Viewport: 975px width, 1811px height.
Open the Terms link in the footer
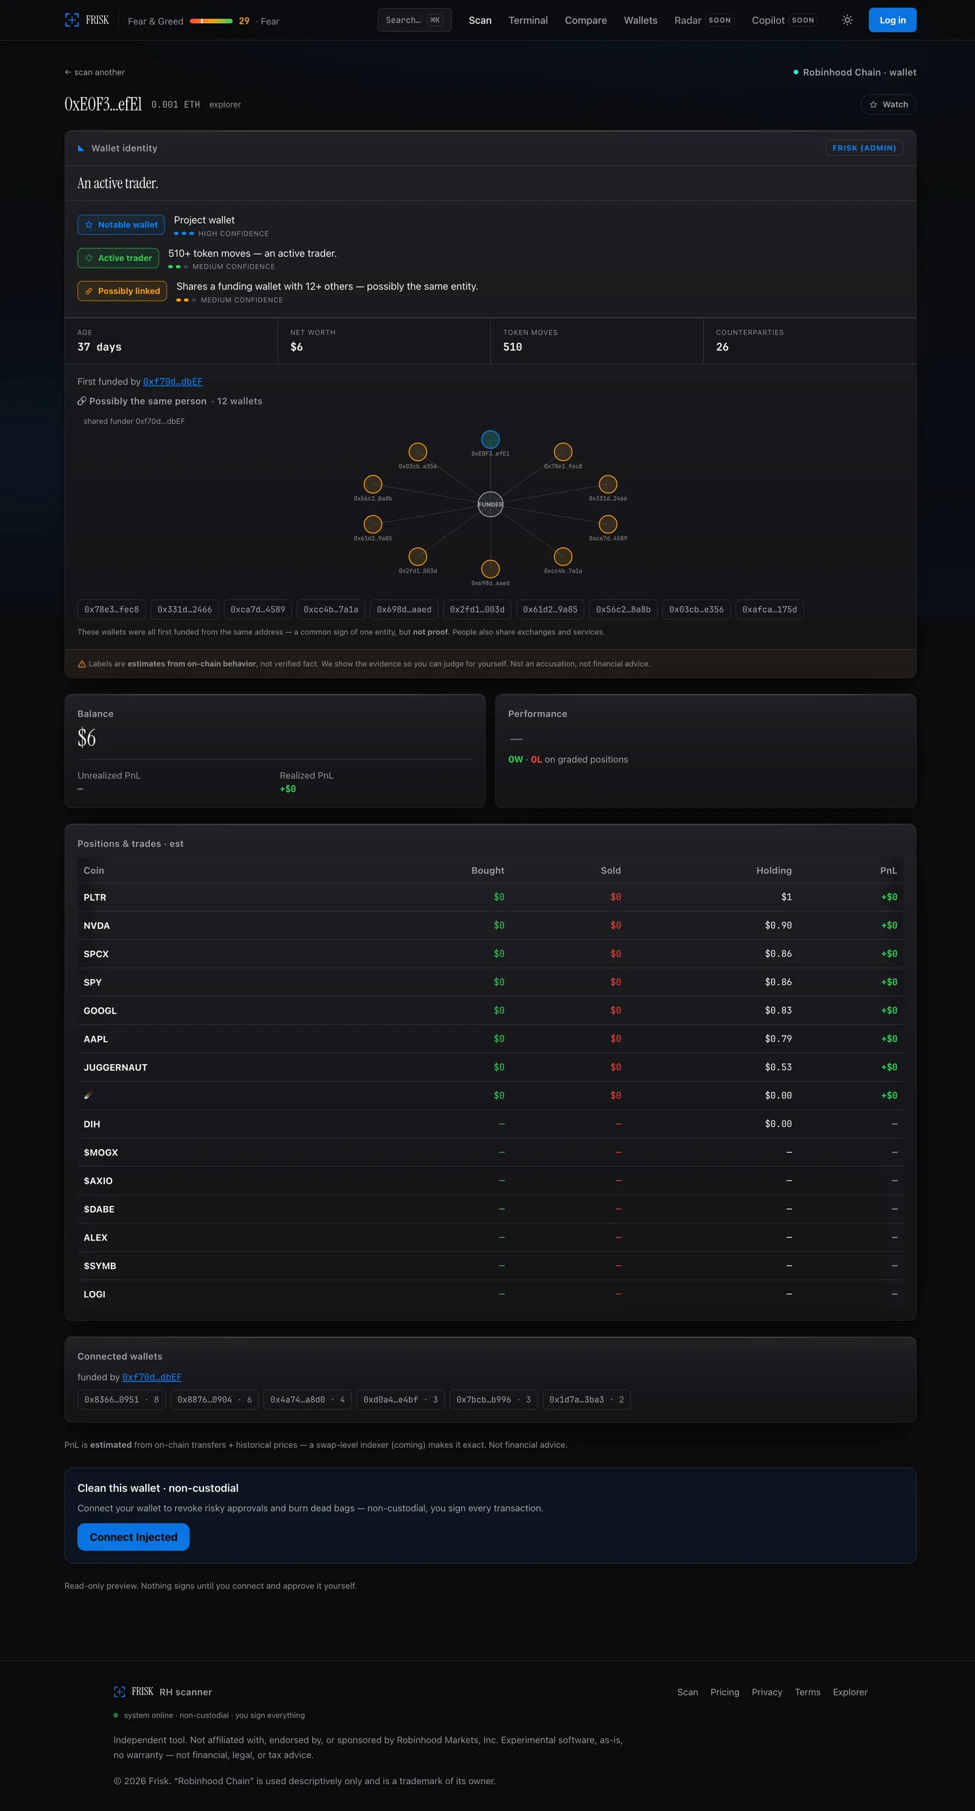pos(807,1692)
